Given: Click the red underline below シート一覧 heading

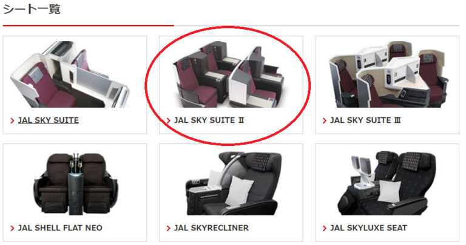Looking at the screenshot, I should click(x=88, y=25).
